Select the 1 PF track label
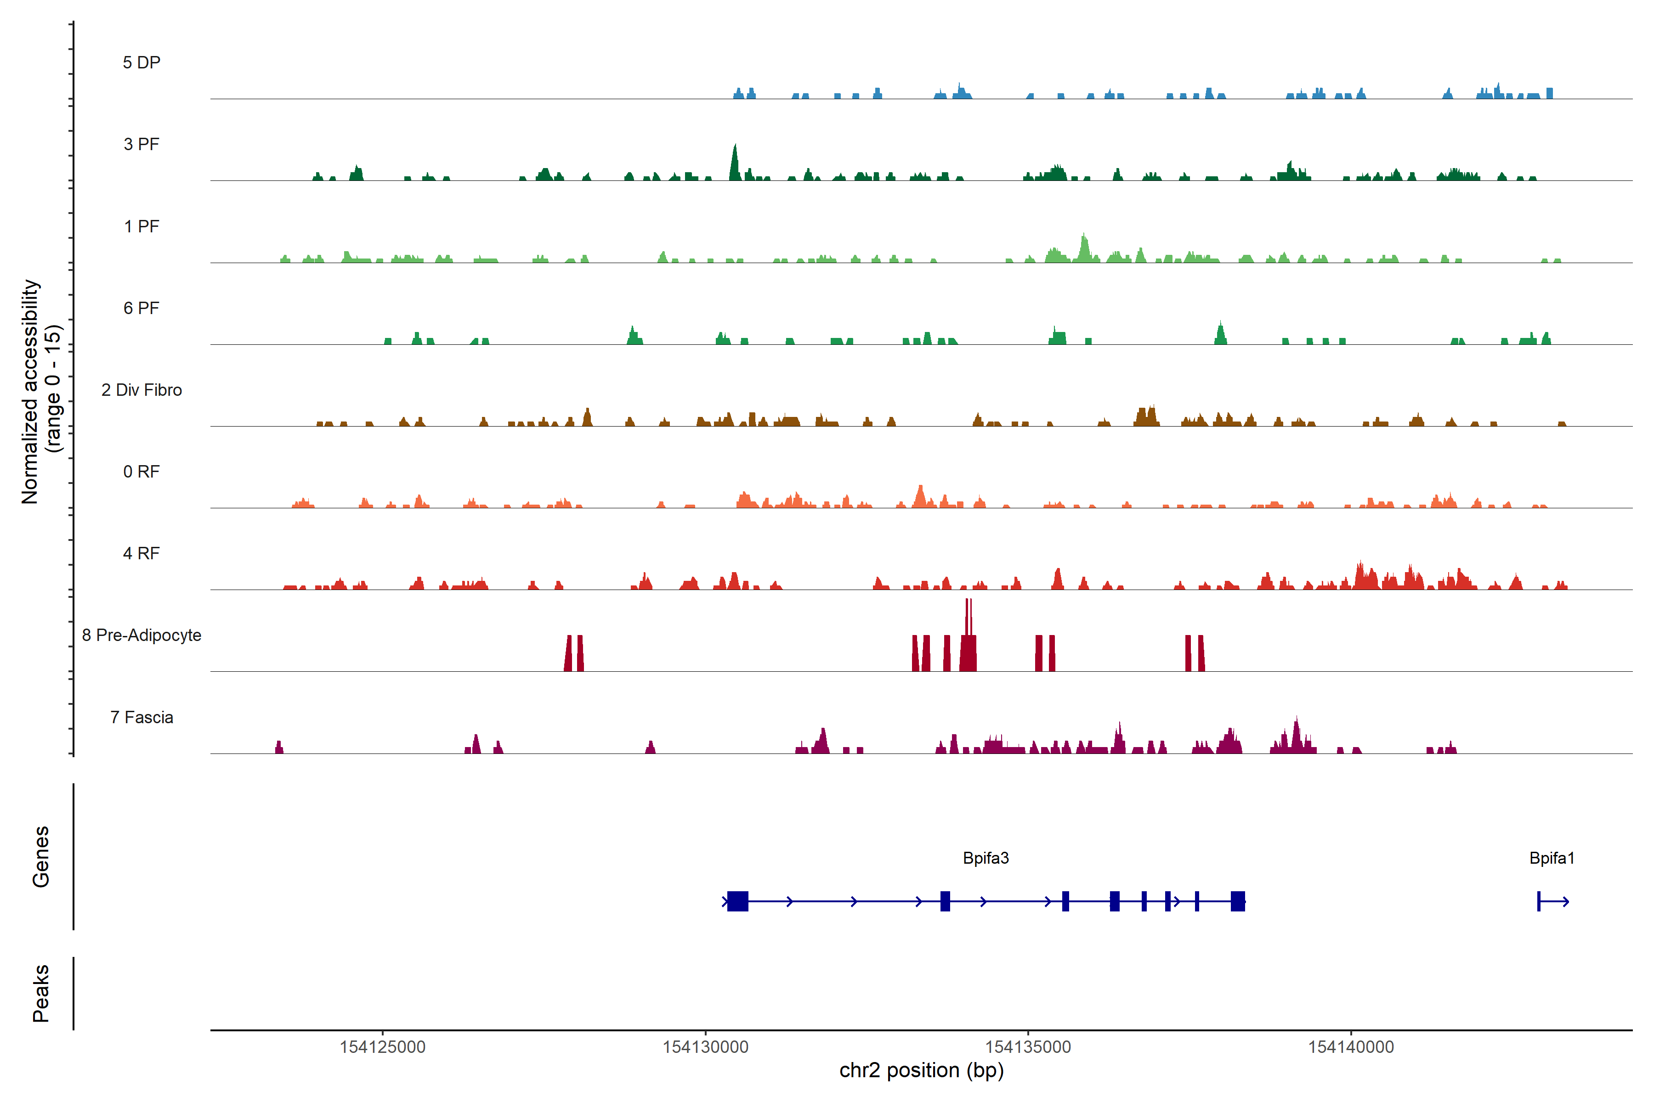Viewport: 1654px width, 1102px height. 142,226
